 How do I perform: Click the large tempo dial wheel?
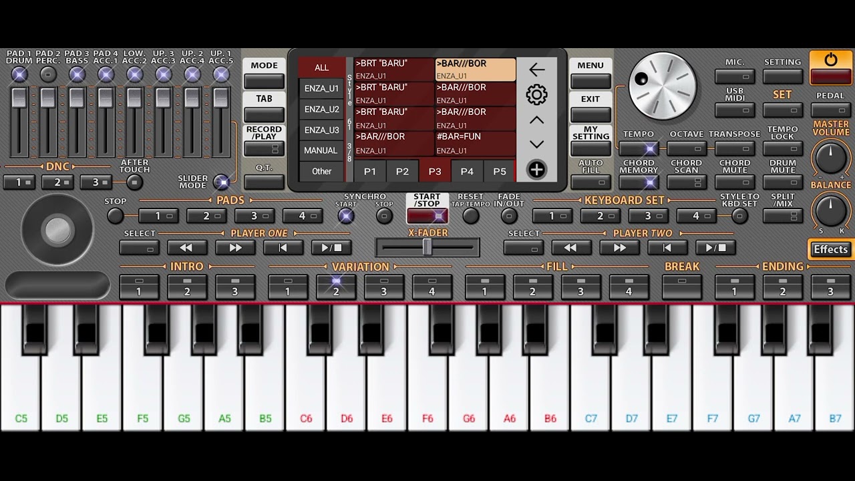[x=663, y=86]
